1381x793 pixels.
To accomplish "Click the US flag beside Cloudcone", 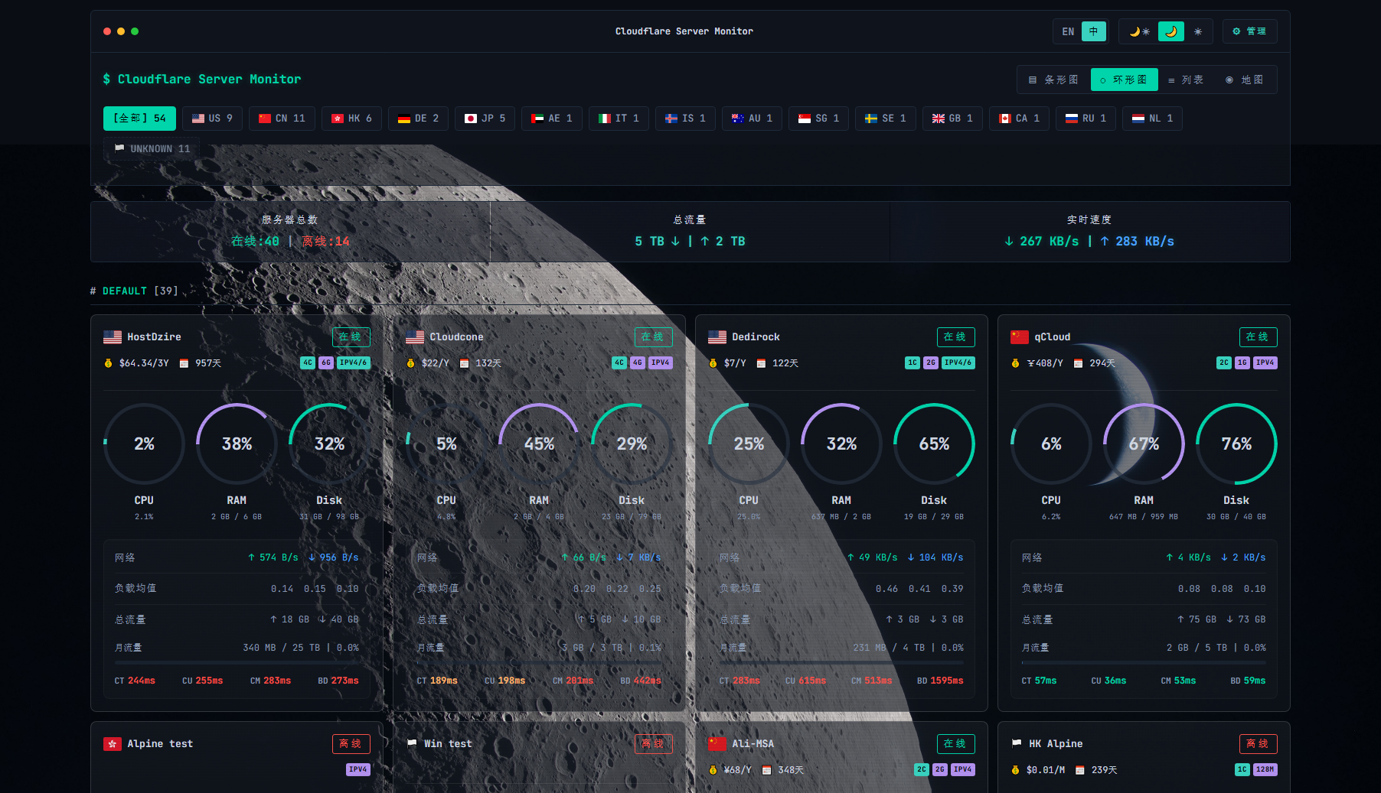I will pyautogui.click(x=415, y=337).
